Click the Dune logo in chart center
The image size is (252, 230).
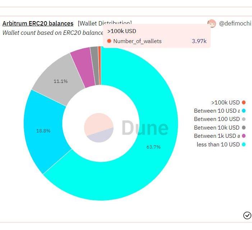[x=99, y=128]
